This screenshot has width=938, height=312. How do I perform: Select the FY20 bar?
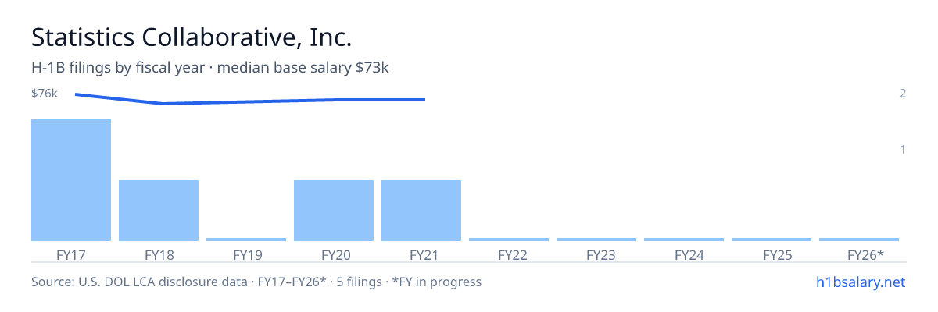[x=334, y=211]
